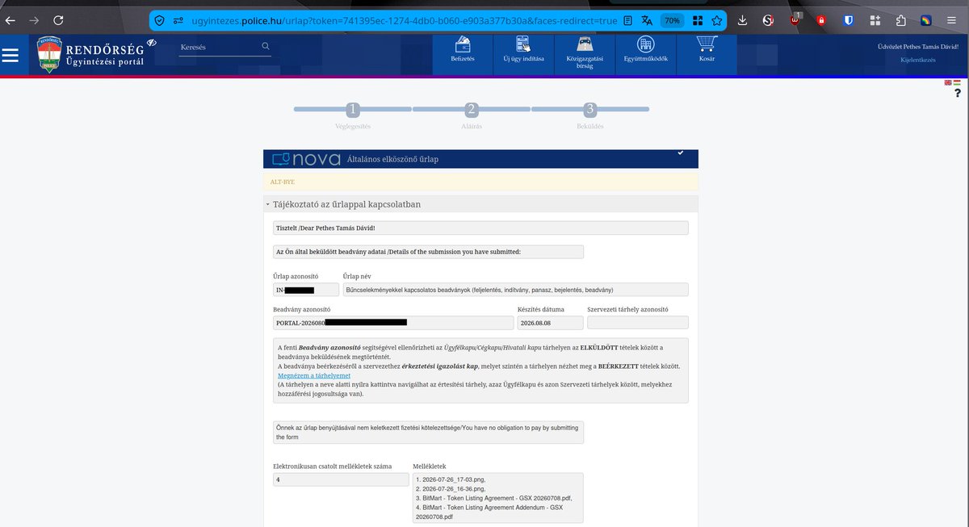
Task: Open the tracking protection shield icon
Action: click(x=160, y=20)
